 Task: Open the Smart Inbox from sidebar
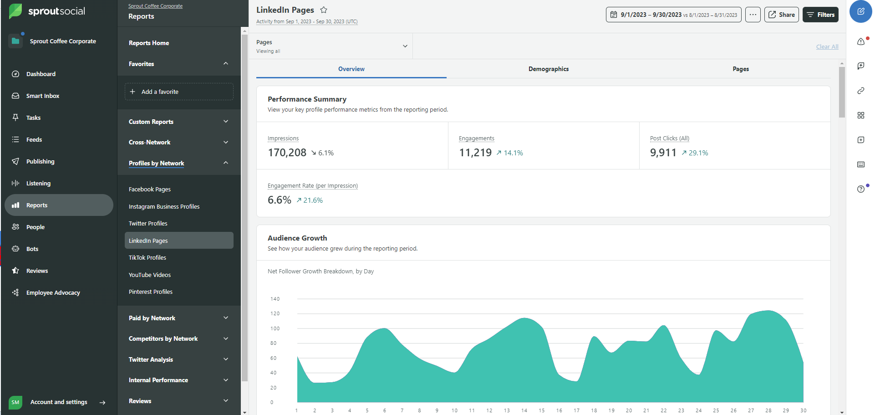(x=43, y=96)
